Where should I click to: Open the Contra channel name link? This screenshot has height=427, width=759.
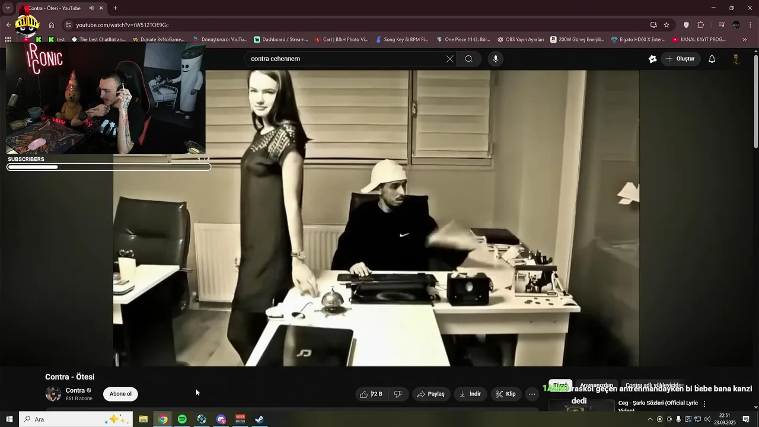75,390
